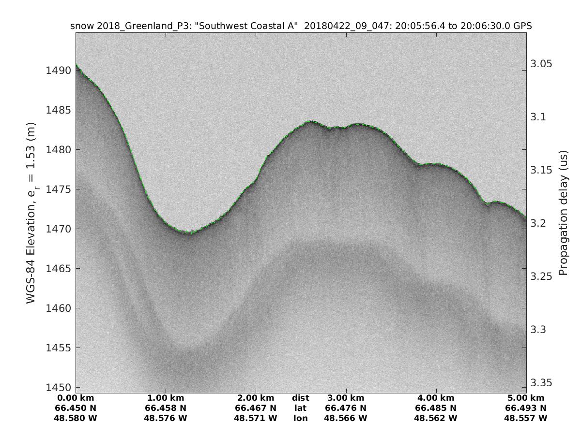The width and height of the screenshot is (581, 435).
Task: Click the 'lat' axis legend text
Action: pos(300,408)
